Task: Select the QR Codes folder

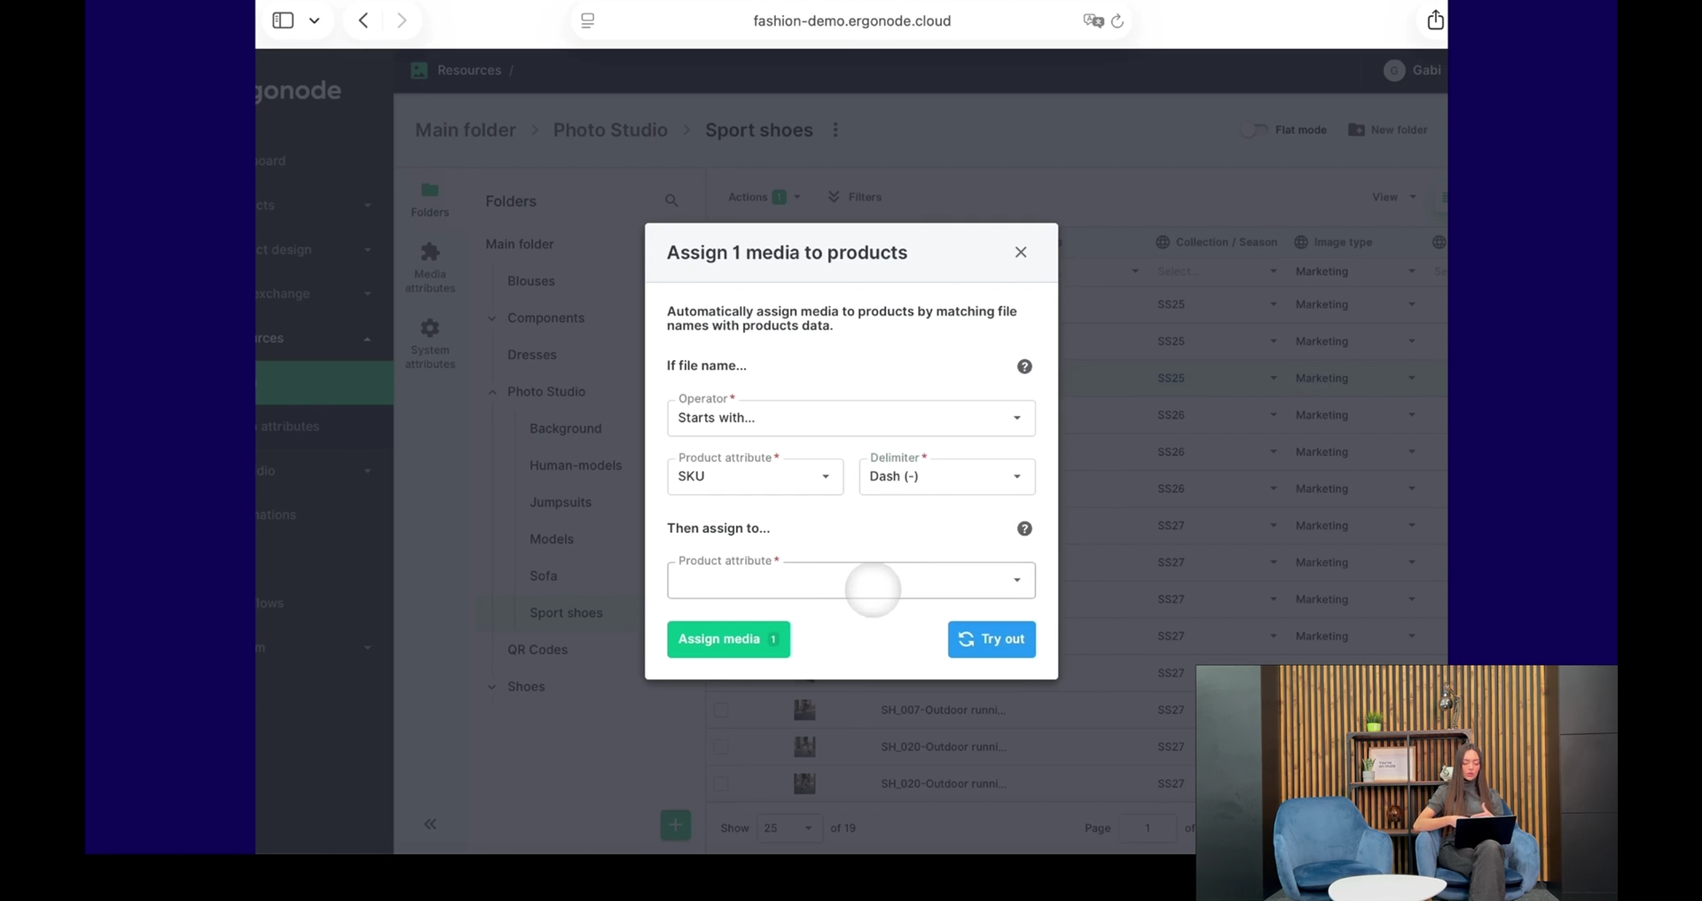Action: tap(537, 650)
